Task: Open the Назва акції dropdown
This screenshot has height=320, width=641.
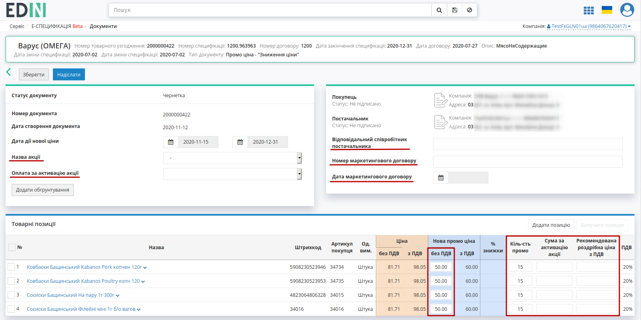Action: click(x=232, y=158)
